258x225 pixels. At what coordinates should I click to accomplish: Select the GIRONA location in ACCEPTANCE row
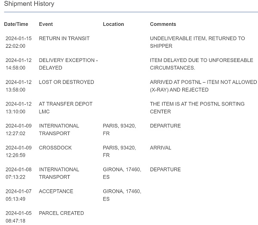tap(122, 195)
